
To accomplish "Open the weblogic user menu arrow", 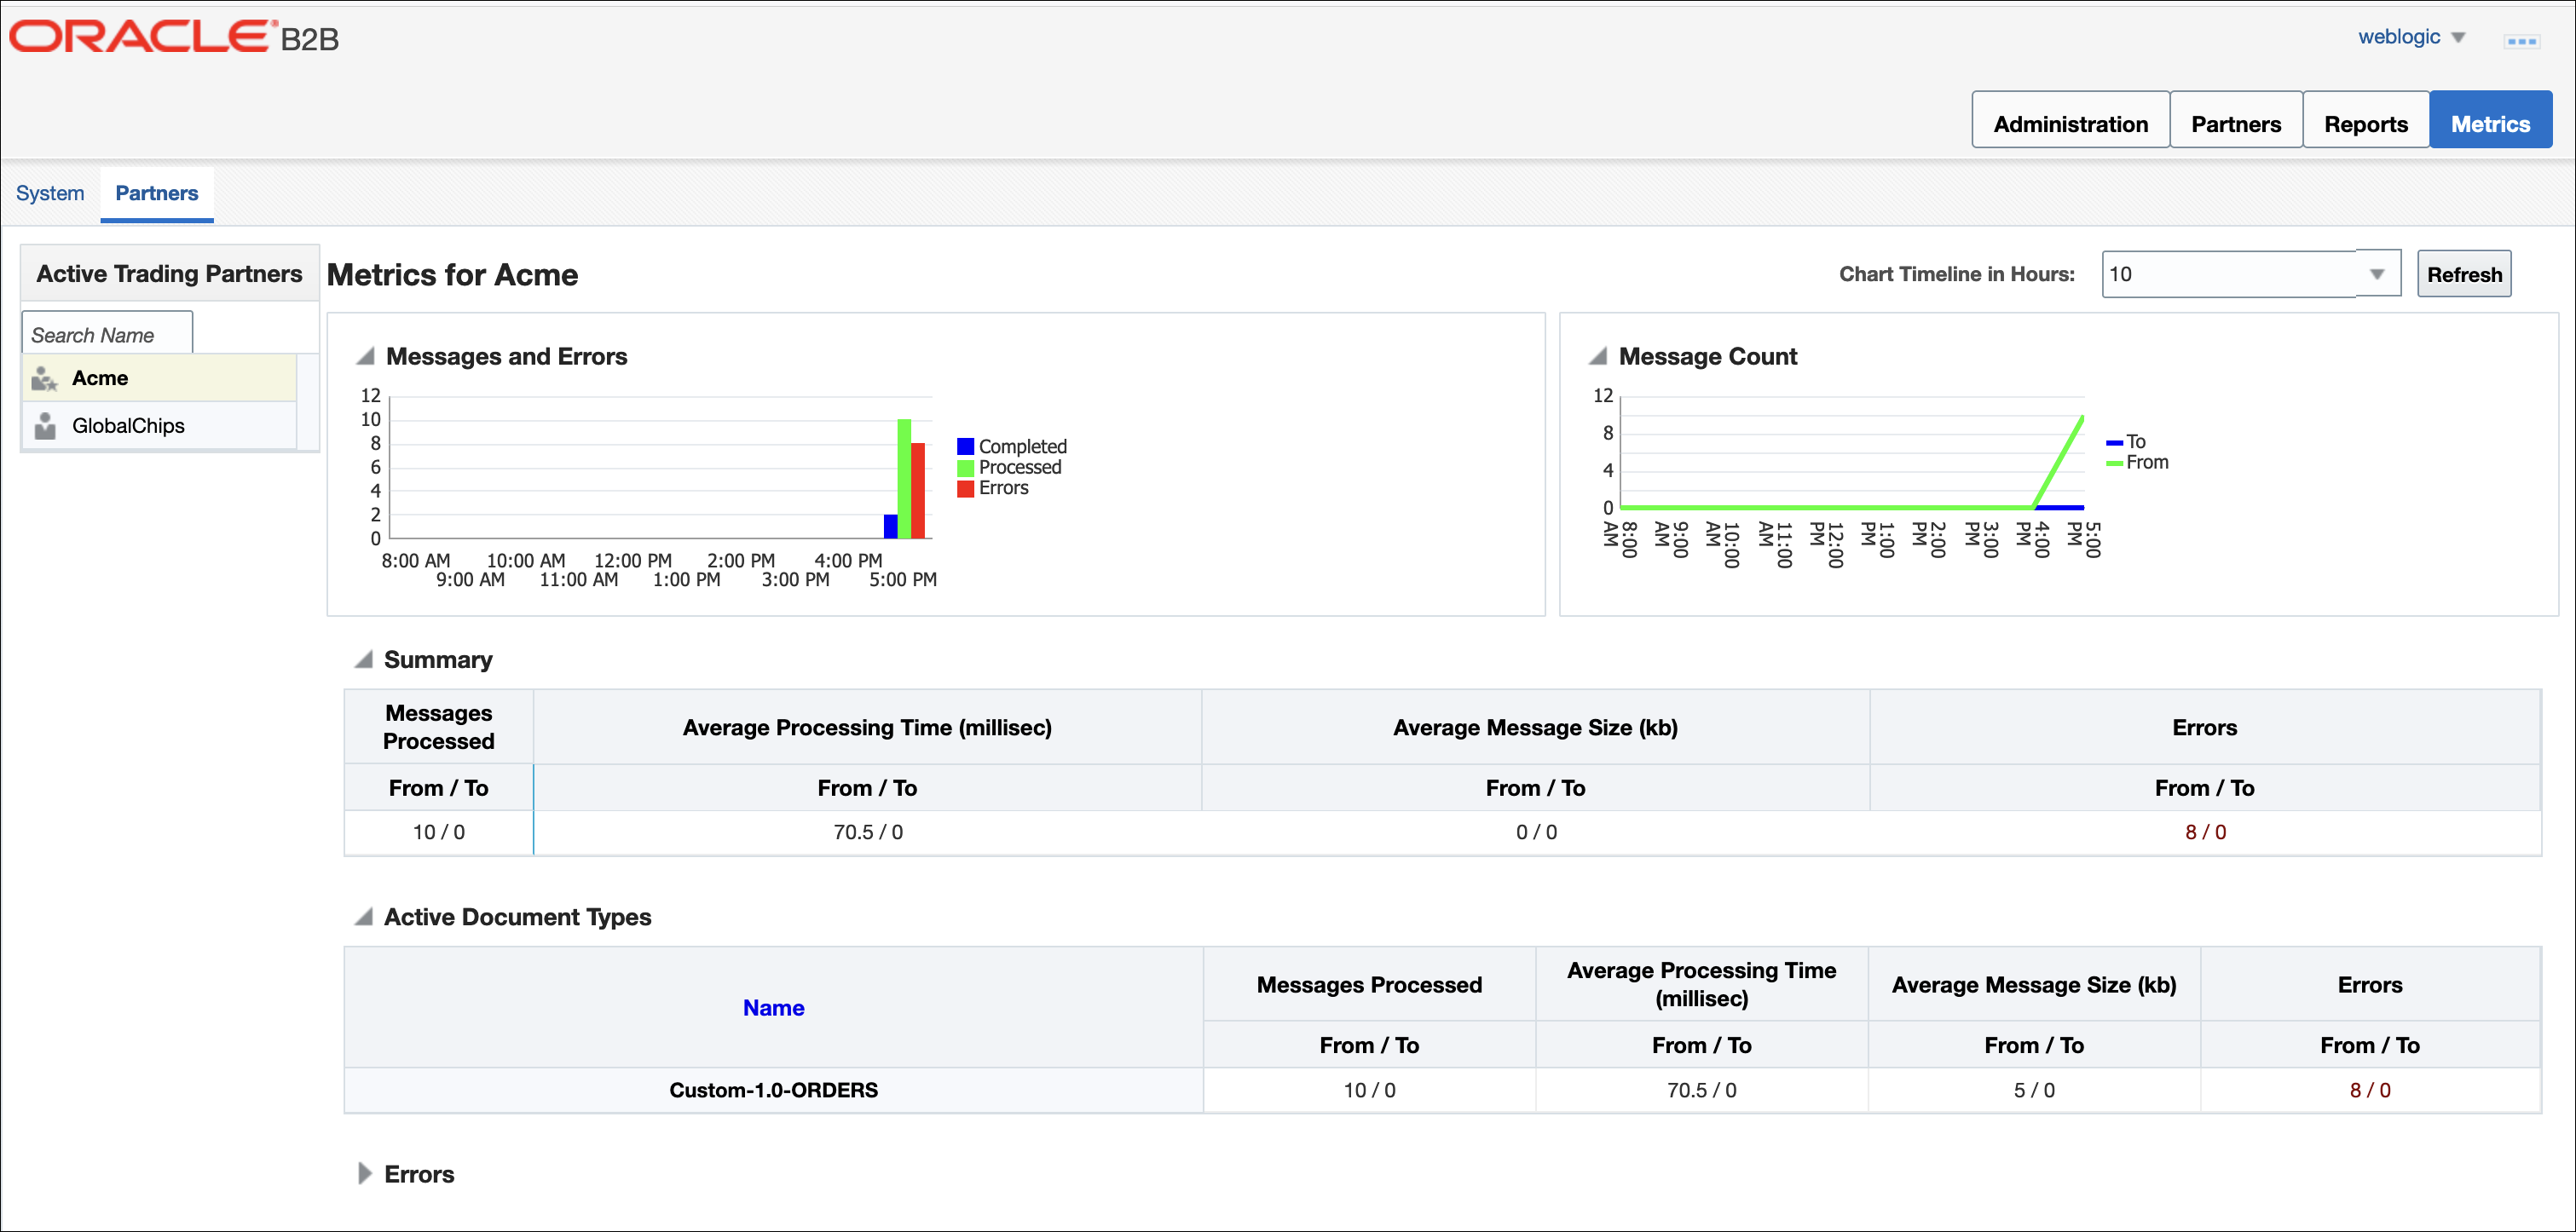I will pos(2458,38).
